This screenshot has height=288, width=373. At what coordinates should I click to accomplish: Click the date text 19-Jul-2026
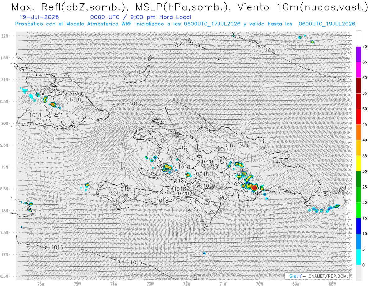[x=39, y=17]
